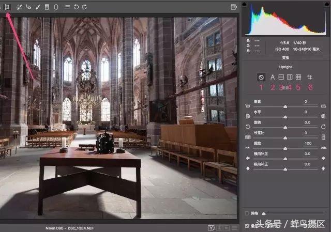
Task: Click the scale-down mountain icon by 缩放
Action: [x=247, y=148]
